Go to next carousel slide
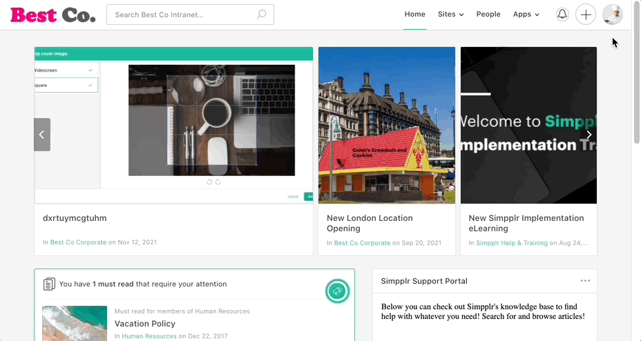Image resolution: width=641 pixels, height=341 pixels. [x=589, y=135]
